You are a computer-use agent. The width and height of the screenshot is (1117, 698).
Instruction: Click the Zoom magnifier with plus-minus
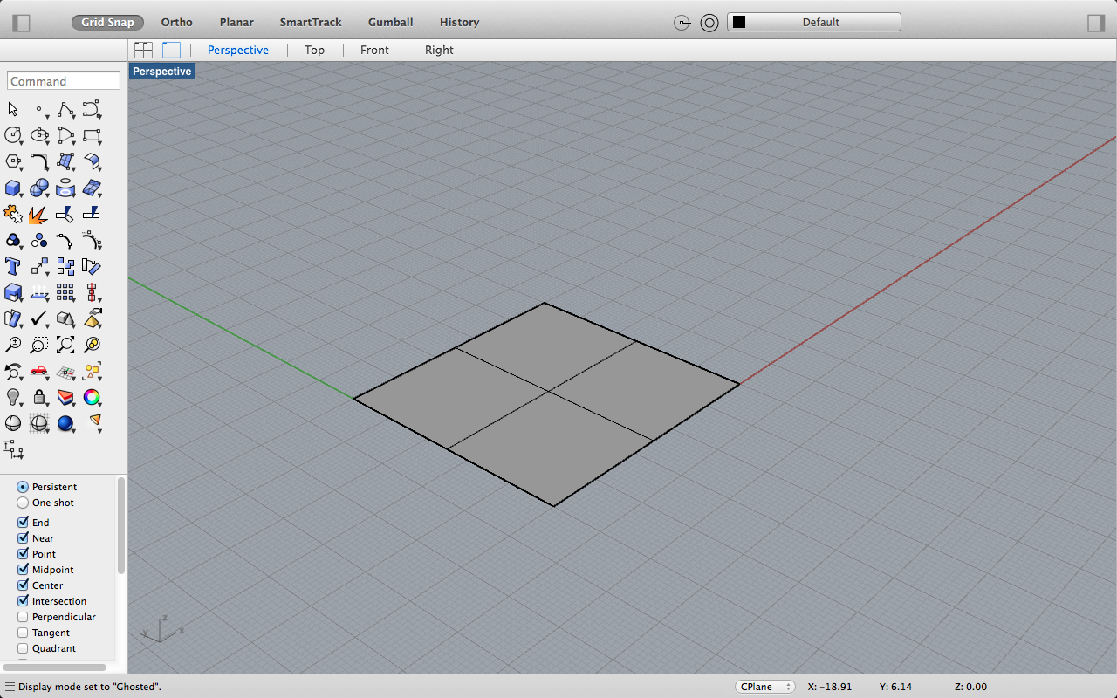(x=13, y=345)
